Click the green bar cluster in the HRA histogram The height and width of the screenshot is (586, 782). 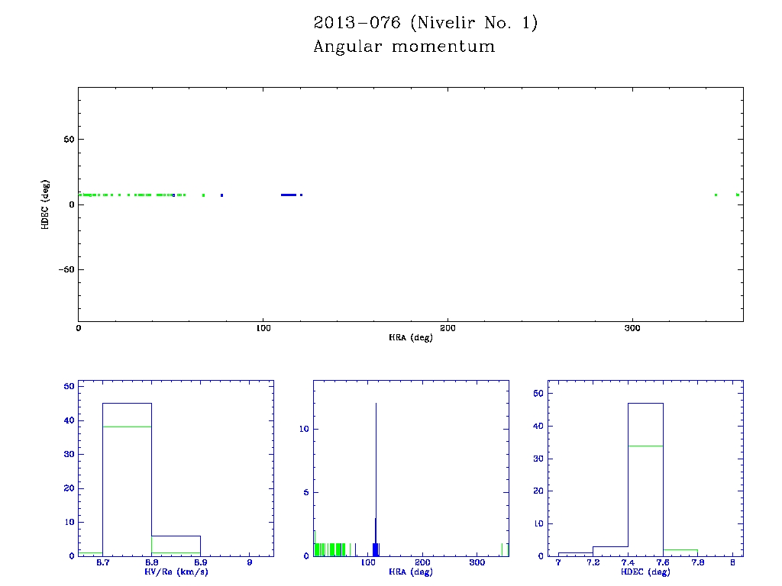[x=330, y=549]
